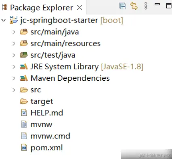The image size is (172, 159).
Task: Select the src/main/java label
Action: point(55,32)
